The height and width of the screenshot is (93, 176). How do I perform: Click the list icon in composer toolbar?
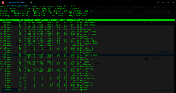(37, 64)
